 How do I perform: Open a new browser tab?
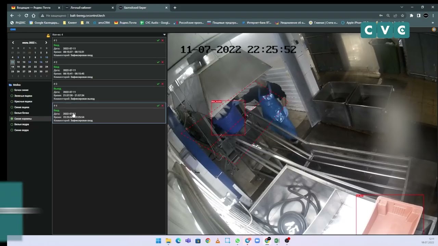tap(175, 8)
